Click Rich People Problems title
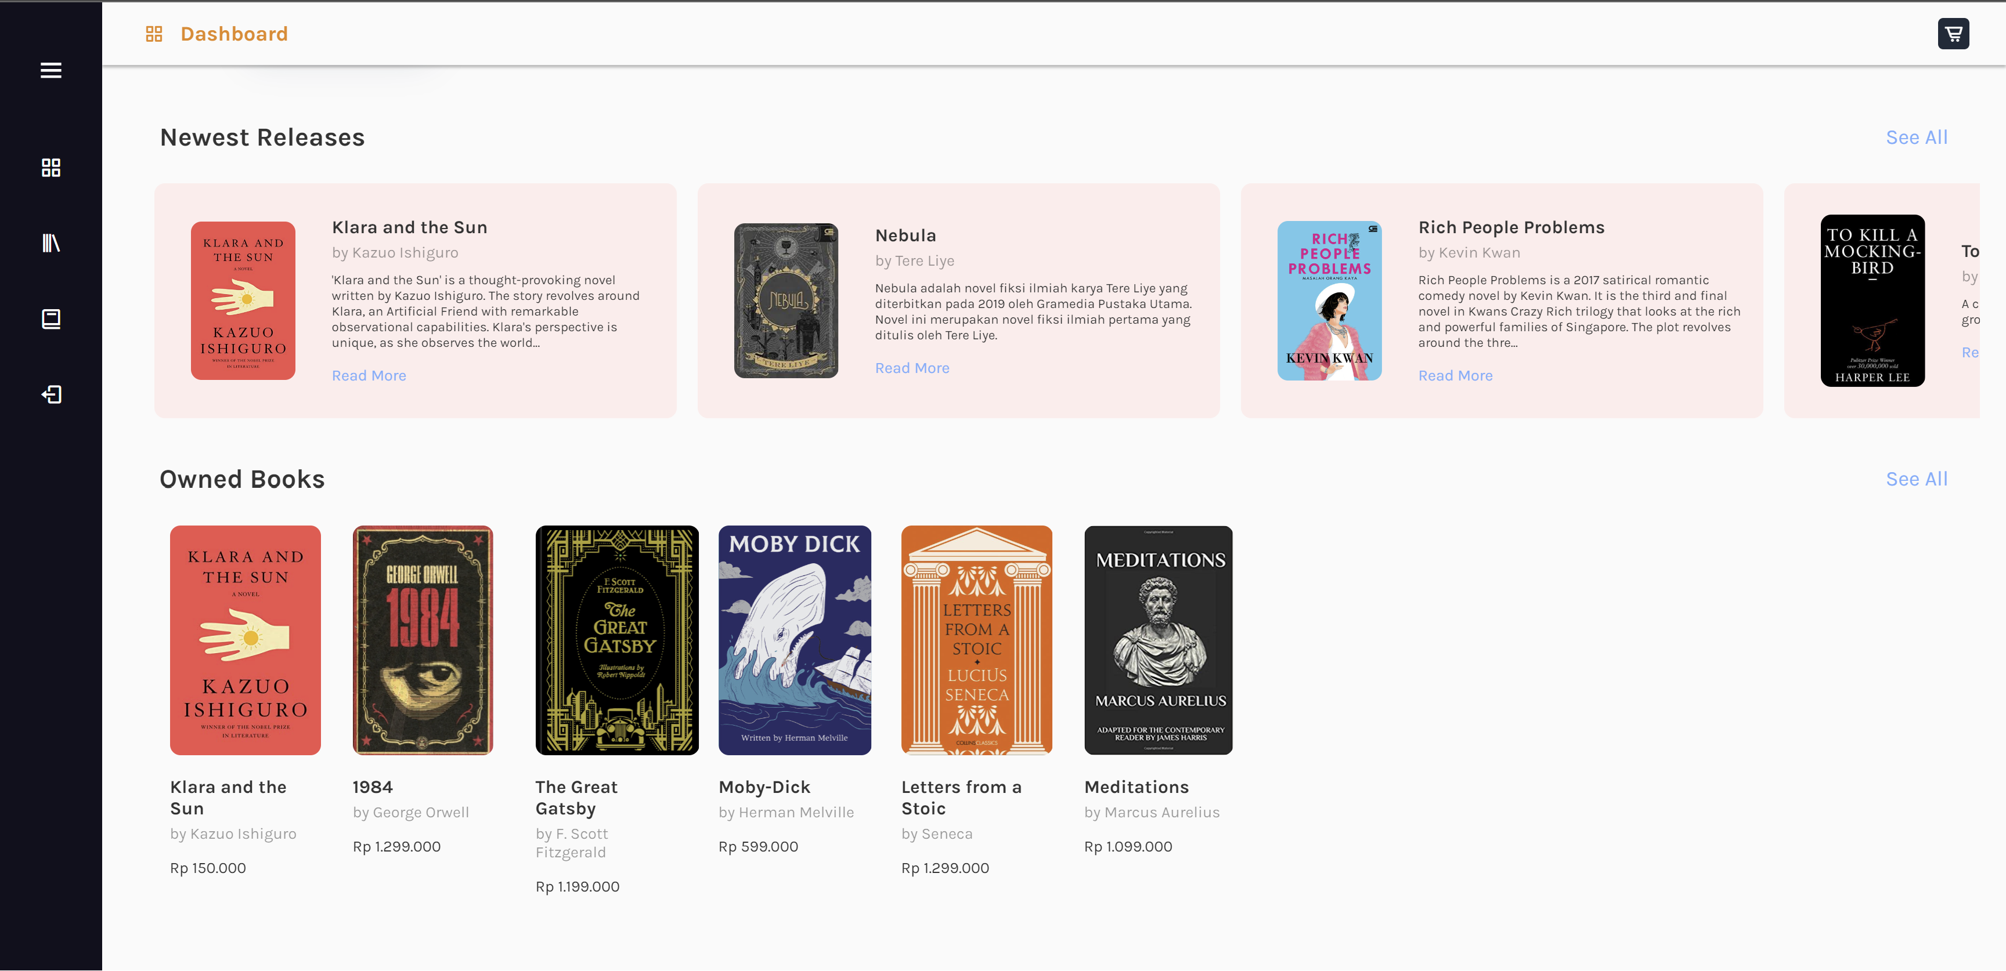 click(x=1511, y=227)
